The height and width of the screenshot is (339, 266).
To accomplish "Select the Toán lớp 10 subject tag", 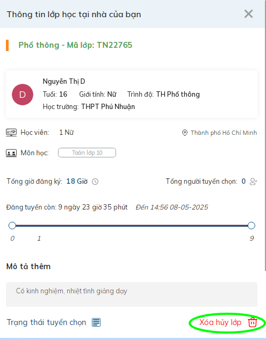I will [x=87, y=153].
